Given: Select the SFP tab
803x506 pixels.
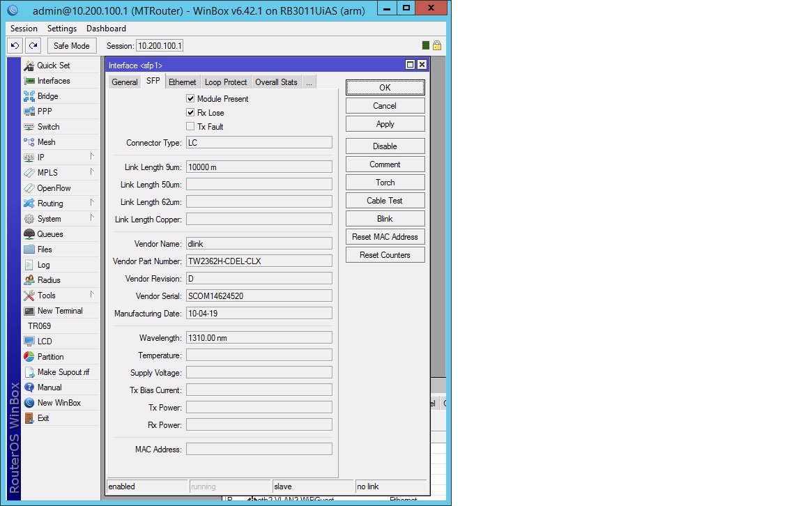Looking at the screenshot, I should [x=153, y=81].
